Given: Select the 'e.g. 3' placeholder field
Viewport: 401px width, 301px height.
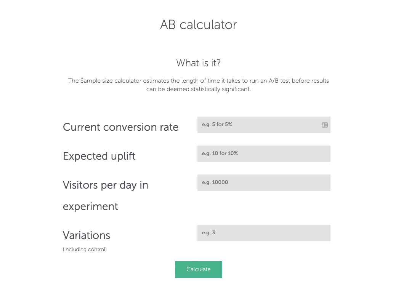Looking at the screenshot, I should point(264,233).
